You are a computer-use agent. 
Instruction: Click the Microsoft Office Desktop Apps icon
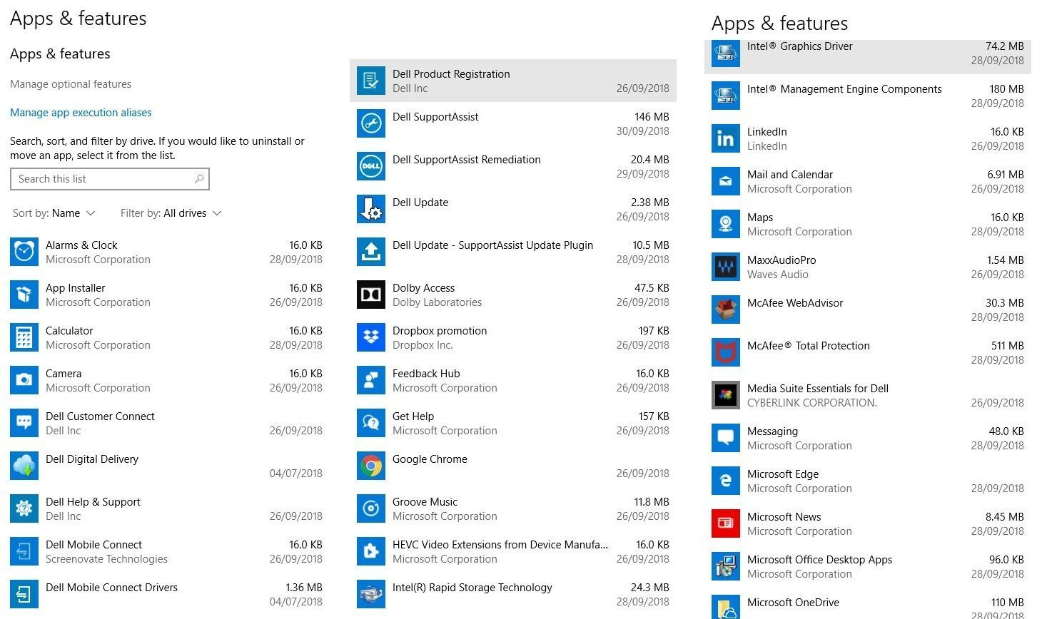[726, 566]
